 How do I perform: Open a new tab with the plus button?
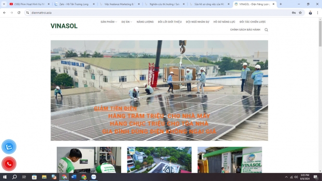(281, 4)
